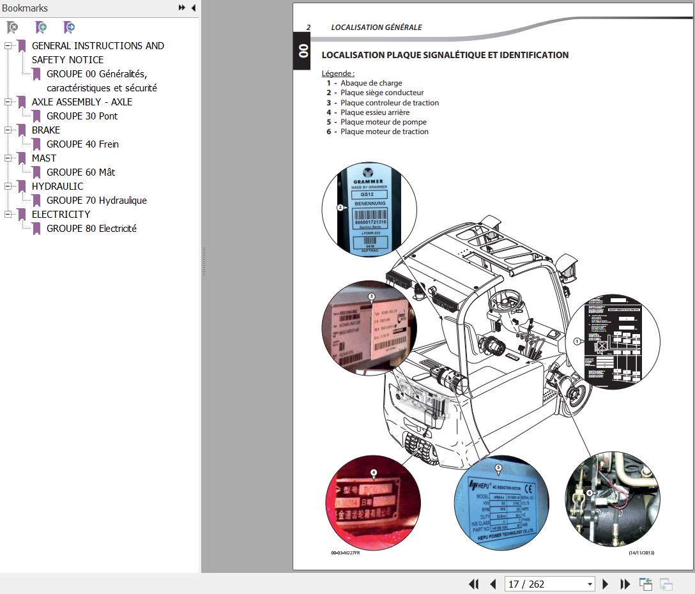This screenshot has width=695, height=594.
Task: Click the add new bookmark icon
Action: coord(41,27)
